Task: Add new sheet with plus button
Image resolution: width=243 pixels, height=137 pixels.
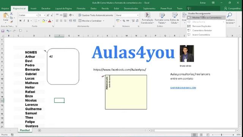Action: coord(39,130)
